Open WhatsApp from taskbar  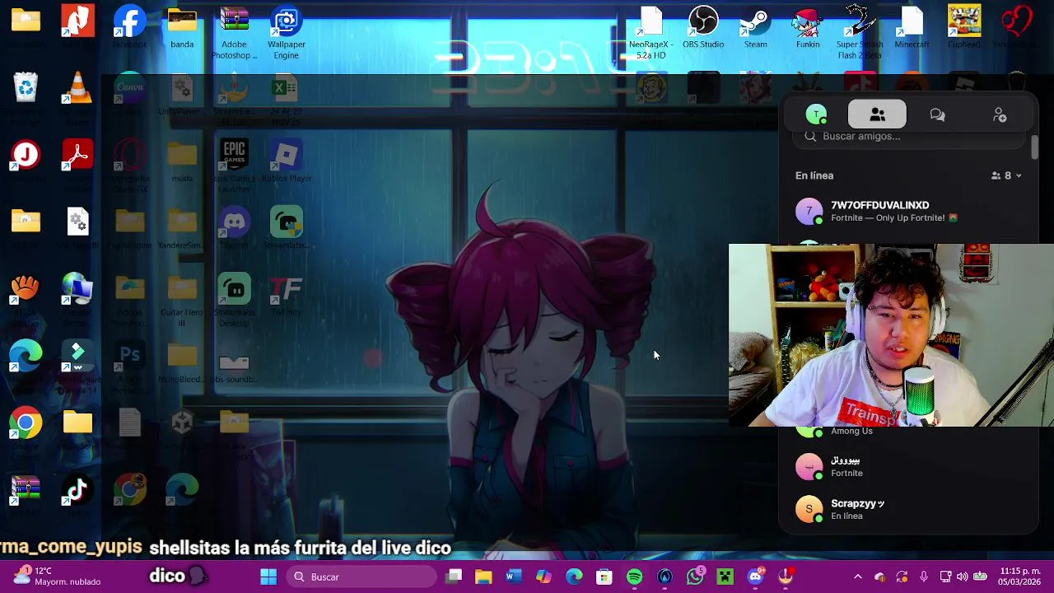[695, 577]
